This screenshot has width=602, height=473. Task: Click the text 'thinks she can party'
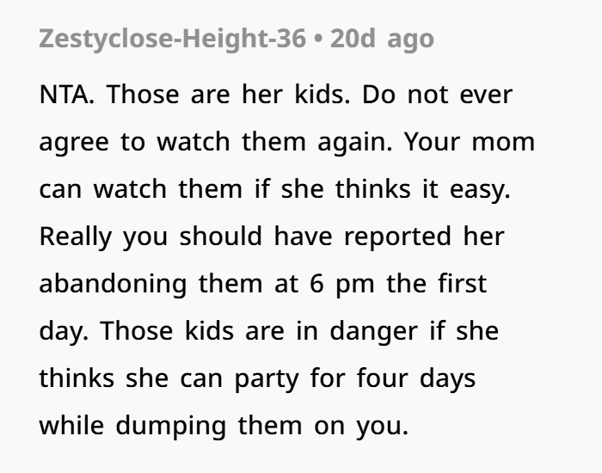pyautogui.click(x=169, y=379)
